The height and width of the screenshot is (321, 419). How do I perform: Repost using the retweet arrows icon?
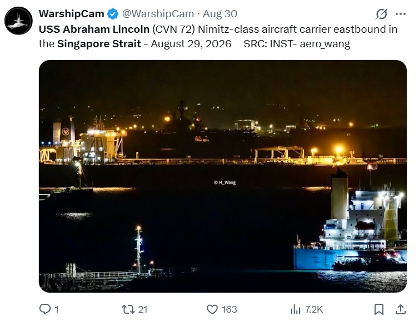tap(128, 309)
